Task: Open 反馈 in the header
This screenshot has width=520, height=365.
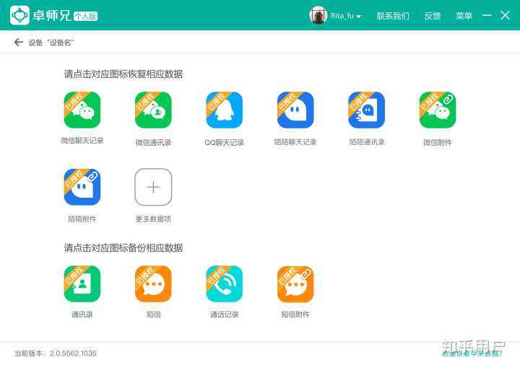Action: point(432,16)
